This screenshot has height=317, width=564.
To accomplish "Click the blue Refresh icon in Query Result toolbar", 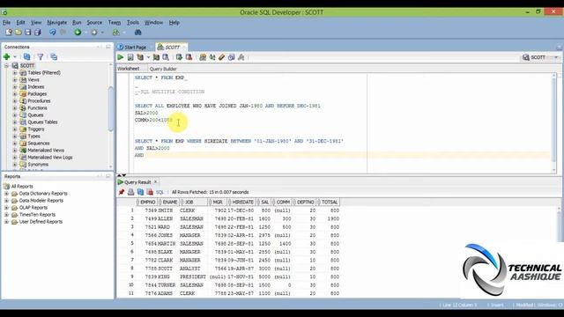I will (140, 192).
